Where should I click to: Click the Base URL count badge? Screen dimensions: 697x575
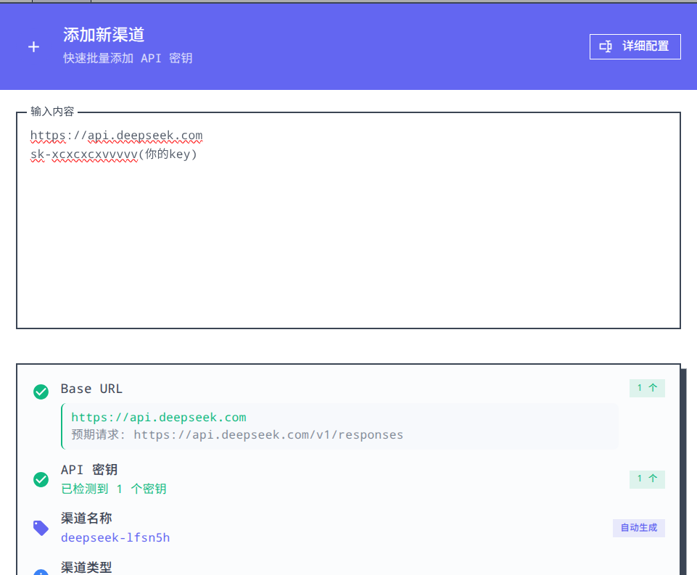pos(647,388)
